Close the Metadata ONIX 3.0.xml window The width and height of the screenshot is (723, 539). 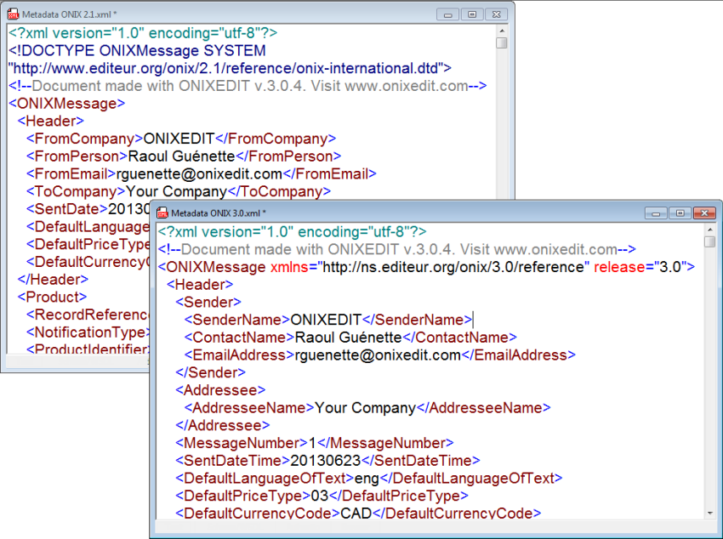click(x=703, y=213)
